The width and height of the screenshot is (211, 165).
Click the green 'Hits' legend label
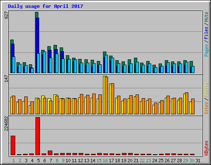[x=206, y=17]
